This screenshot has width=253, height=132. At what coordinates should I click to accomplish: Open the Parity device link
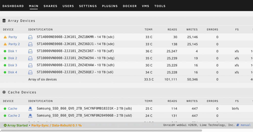click(13, 37)
